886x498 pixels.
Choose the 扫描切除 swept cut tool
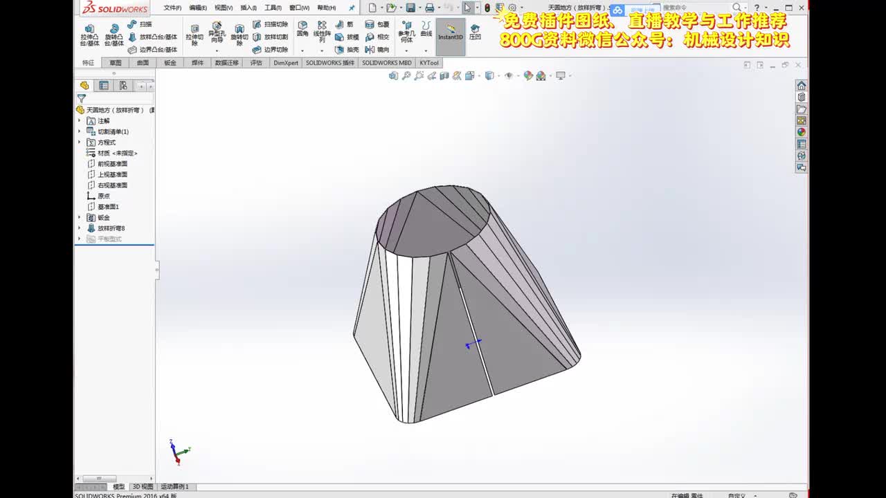(x=270, y=24)
